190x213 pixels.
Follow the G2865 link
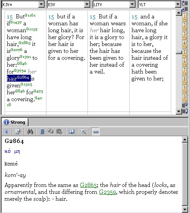pos(88,185)
